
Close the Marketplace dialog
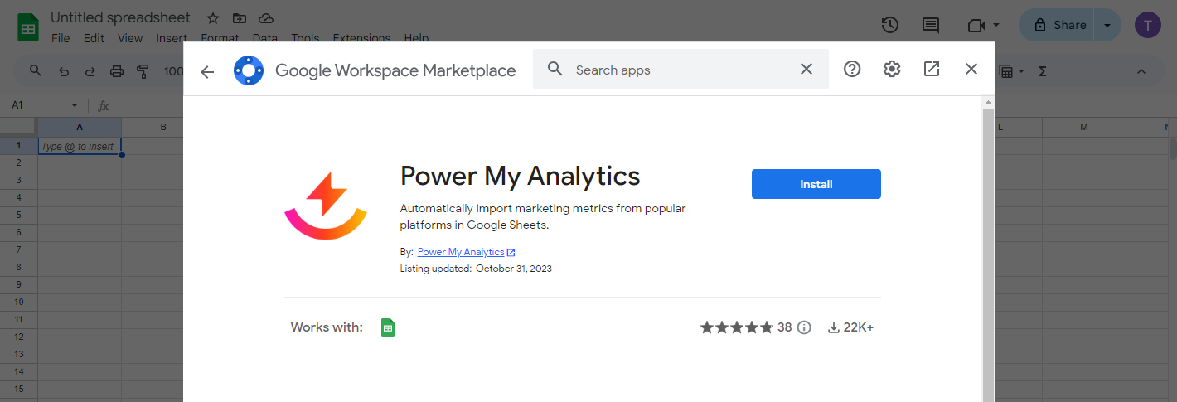pyautogui.click(x=971, y=70)
